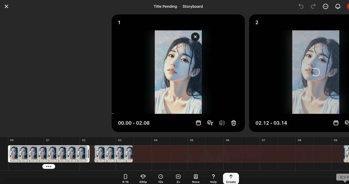
Task: Open the Help menu in the bottom toolbar
Action: [213, 178]
